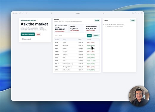Click the Ask the market heading

click(x=34, y=24)
